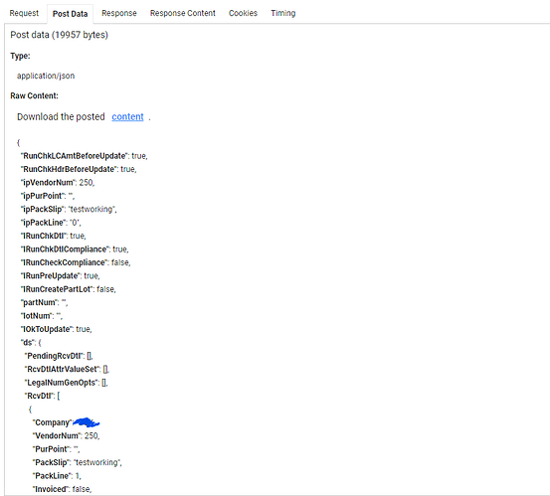
Task: Select the lRunCreatePartLot key
Action: (57, 289)
